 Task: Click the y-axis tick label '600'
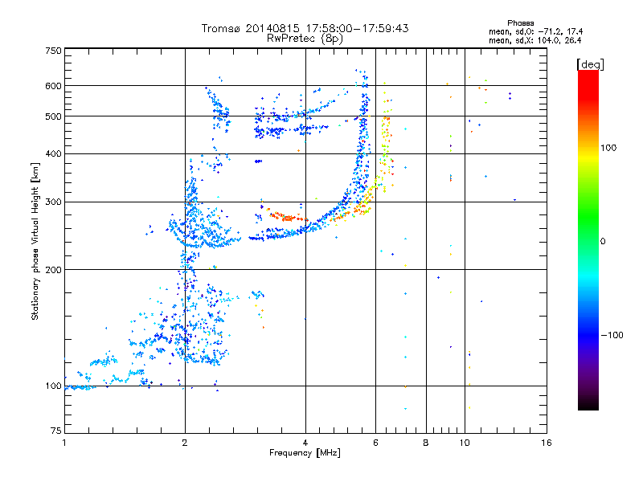[53, 86]
